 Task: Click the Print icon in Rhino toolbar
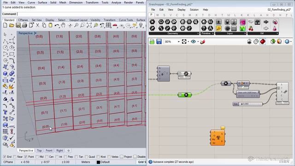24,25
